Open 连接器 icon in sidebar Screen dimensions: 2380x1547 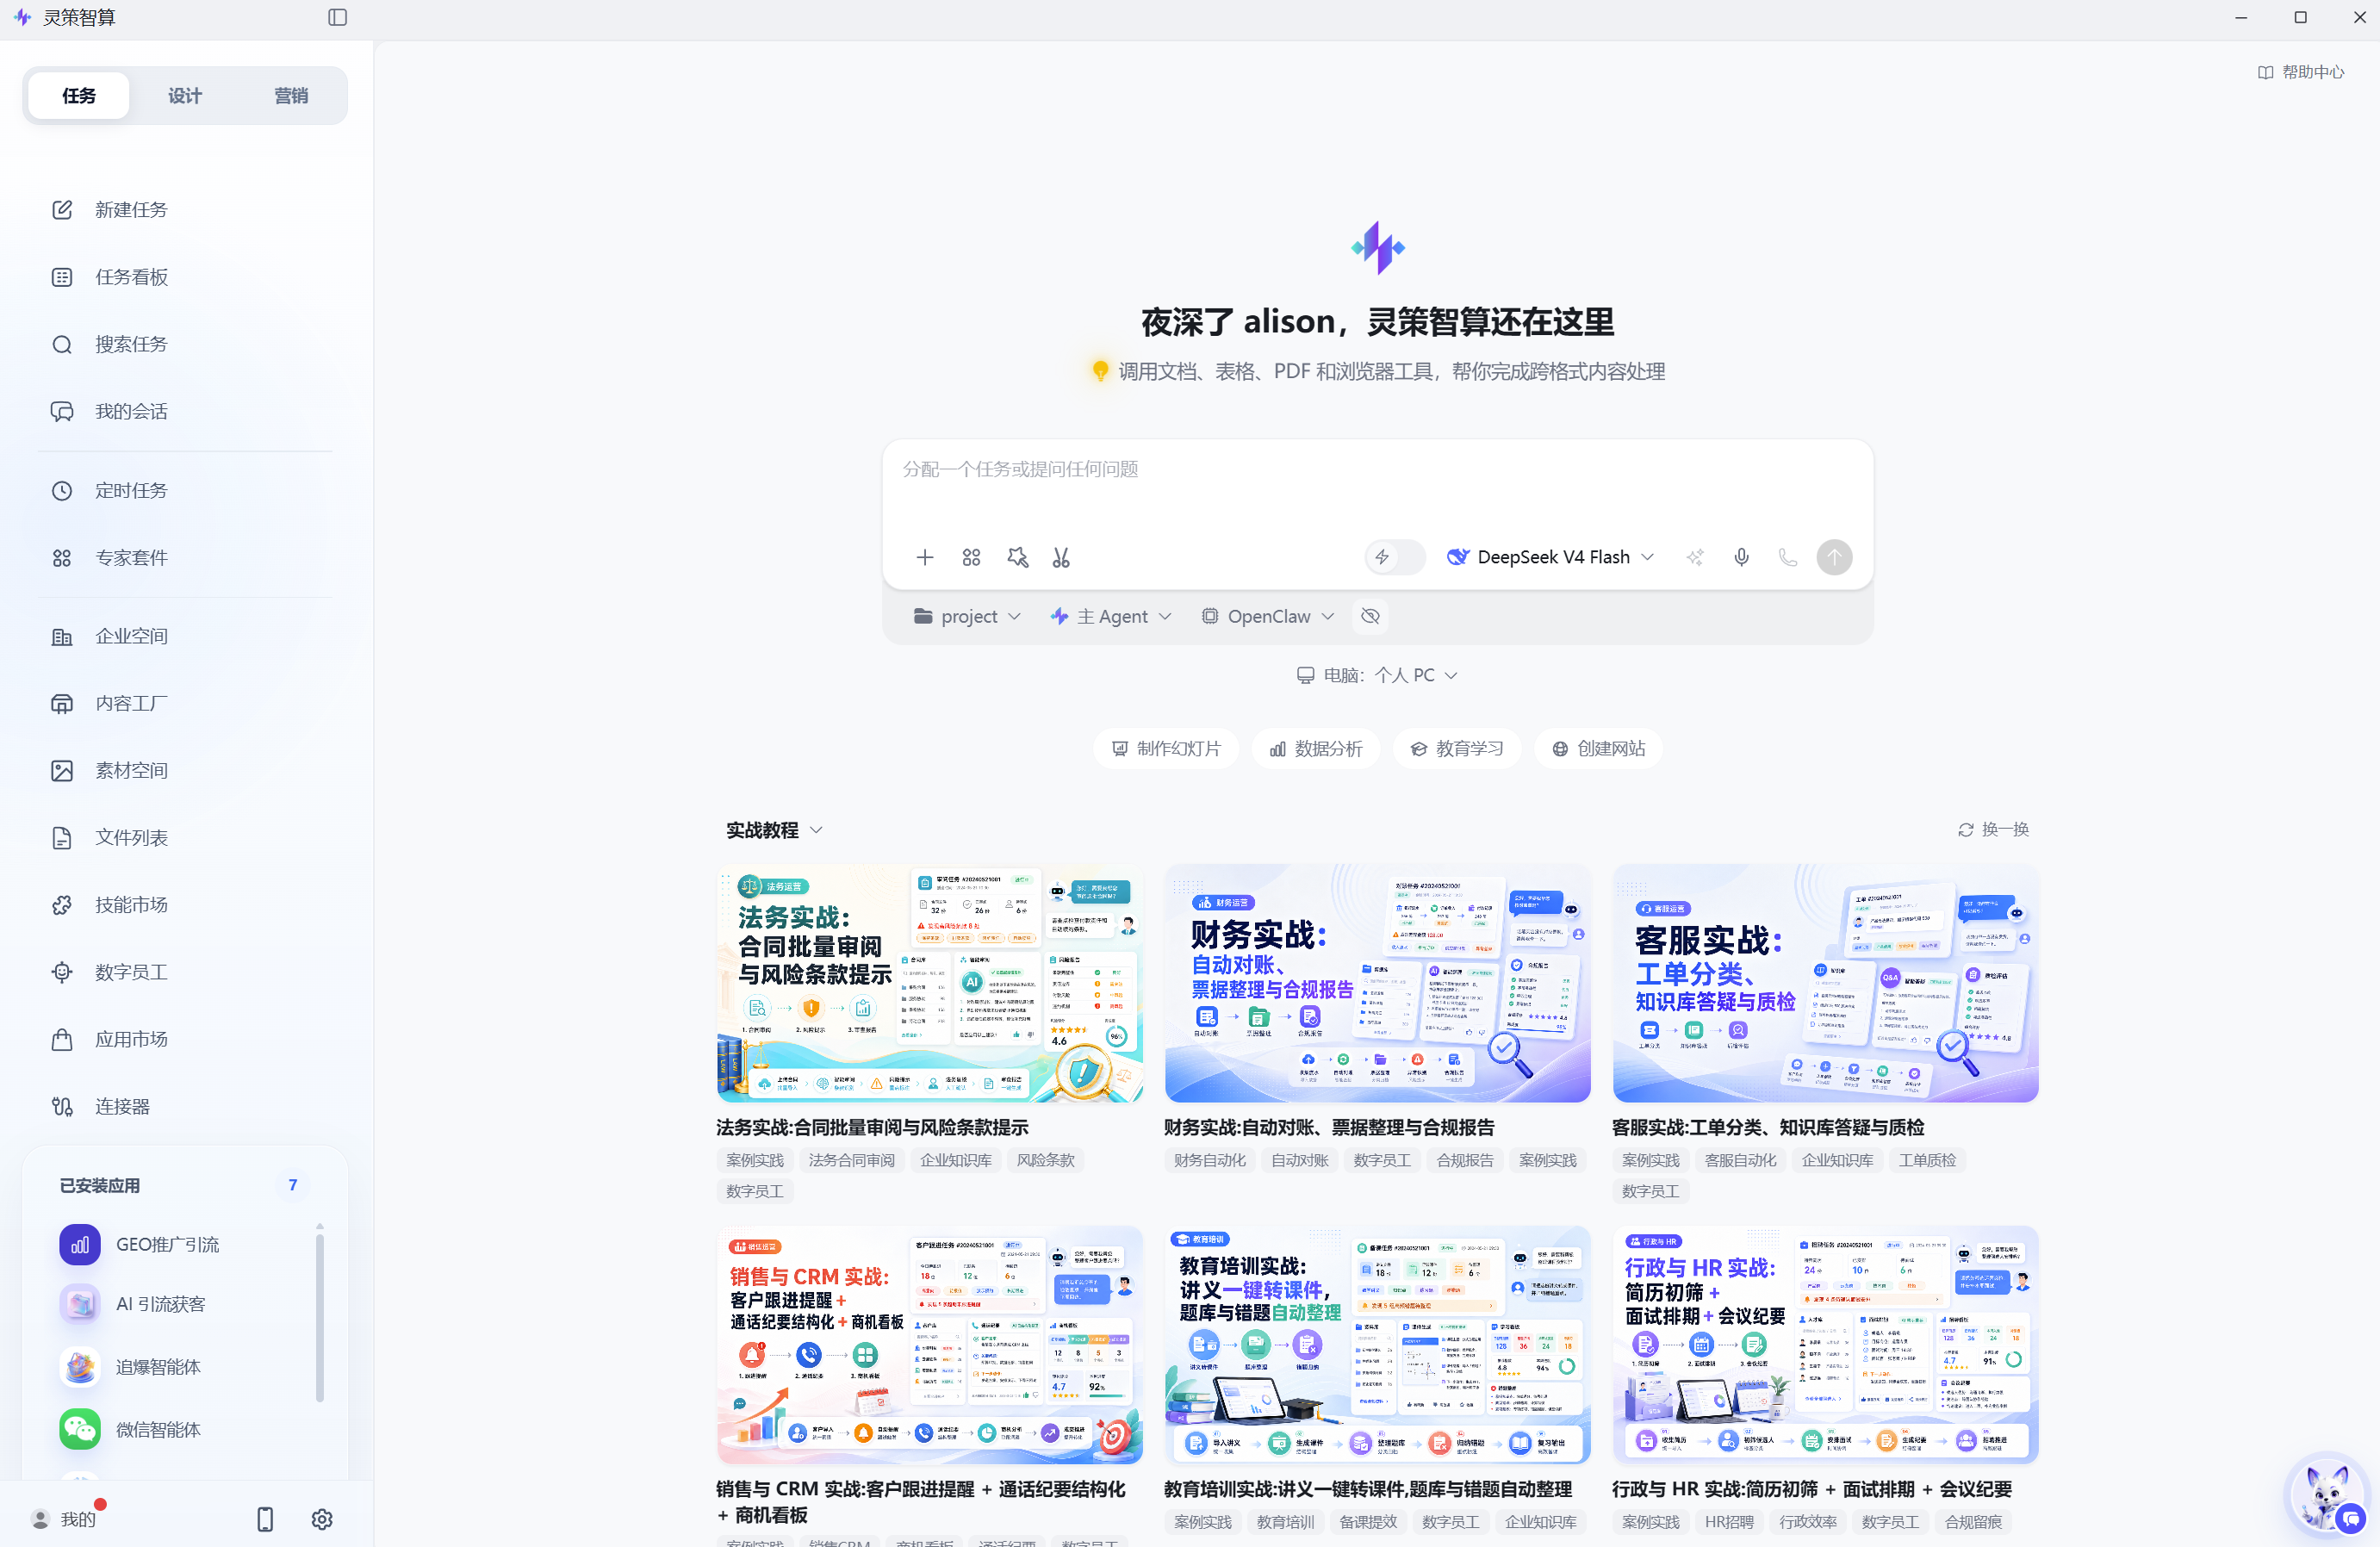click(62, 1106)
